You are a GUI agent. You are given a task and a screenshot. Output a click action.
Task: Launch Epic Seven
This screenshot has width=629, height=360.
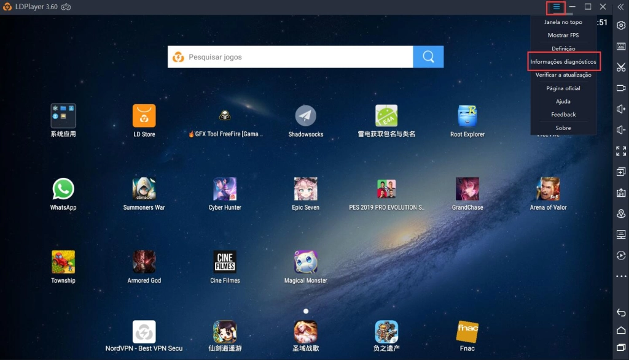pos(306,194)
